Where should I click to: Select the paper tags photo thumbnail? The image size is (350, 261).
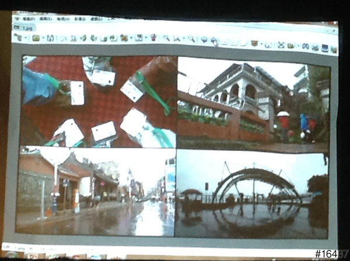pos(99,101)
